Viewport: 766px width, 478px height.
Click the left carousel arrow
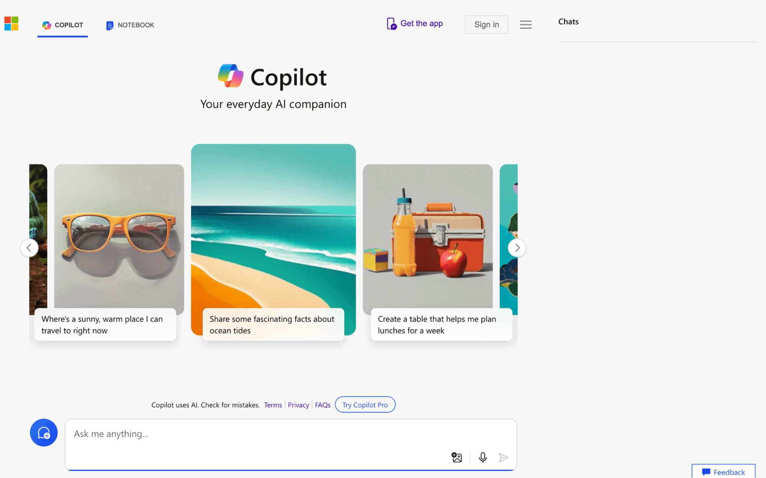30,248
